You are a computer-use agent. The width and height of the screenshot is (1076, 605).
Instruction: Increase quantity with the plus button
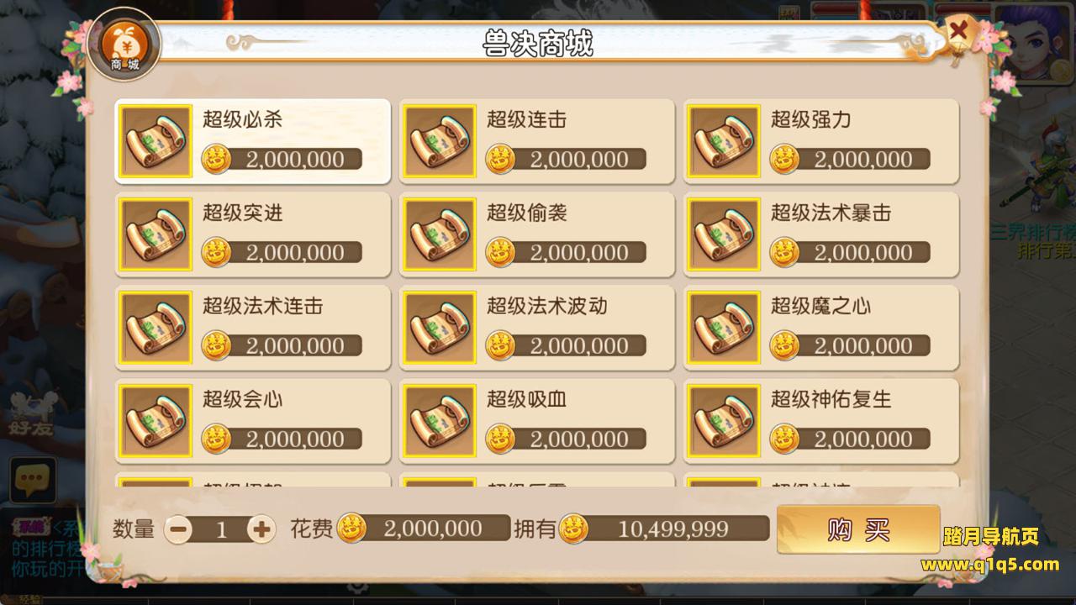261,529
